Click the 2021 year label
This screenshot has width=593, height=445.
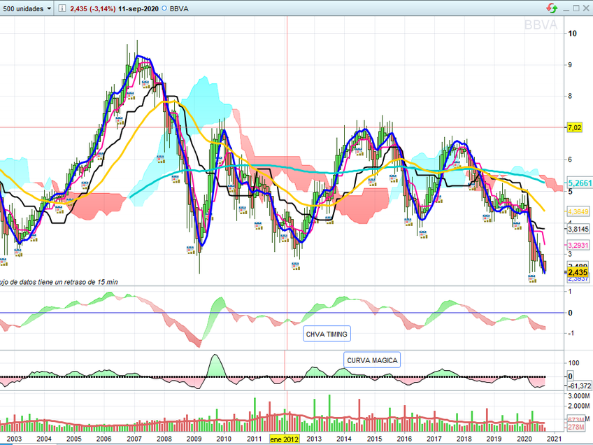click(x=555, y=439)
